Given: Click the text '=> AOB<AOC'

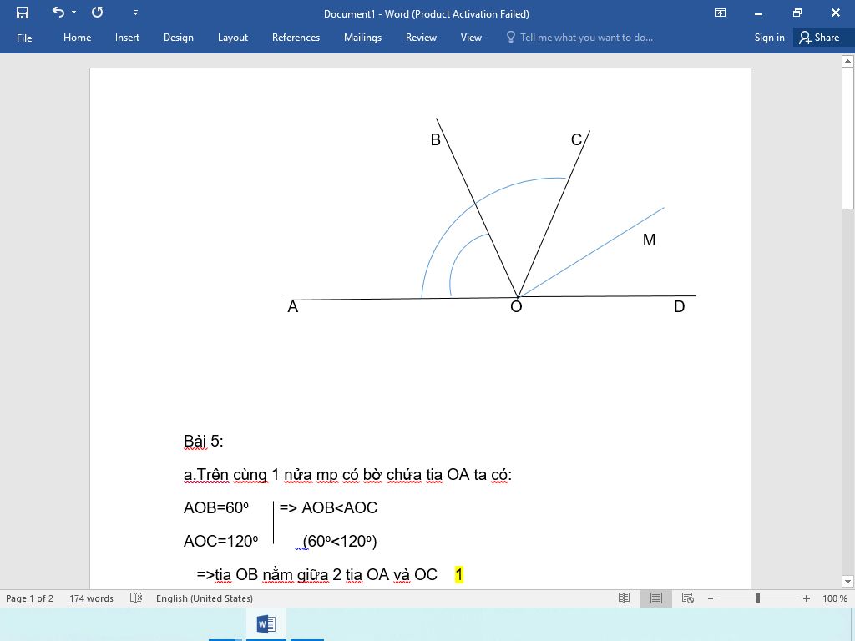Looking at the screenshot, I should 328,508.
